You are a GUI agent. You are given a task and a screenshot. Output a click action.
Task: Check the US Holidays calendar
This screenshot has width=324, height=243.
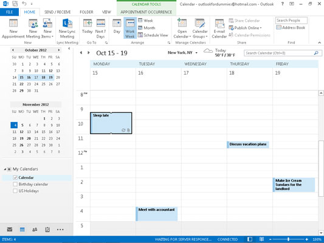tap(15, 191)
